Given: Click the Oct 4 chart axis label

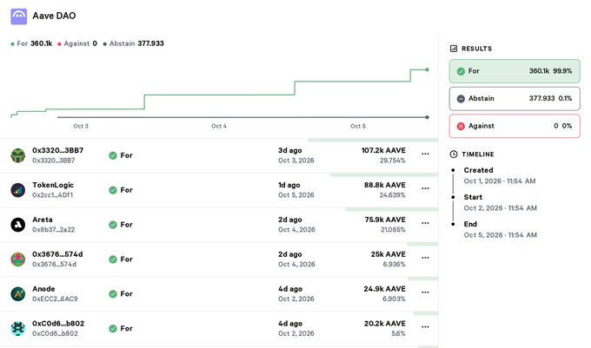Looking at the screenshot, I should tap(219, 126).
